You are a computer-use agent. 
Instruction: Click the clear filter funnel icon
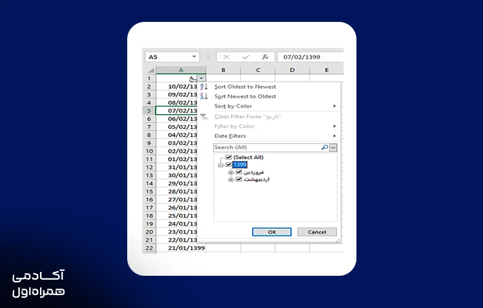point(203,117)
